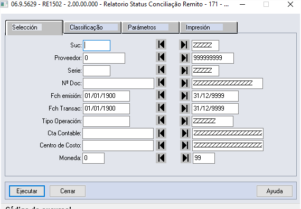Viewport: 301px width, 209px height.
Task: Click the first-value icon for Centro de Costo
Action: [161, 145]
